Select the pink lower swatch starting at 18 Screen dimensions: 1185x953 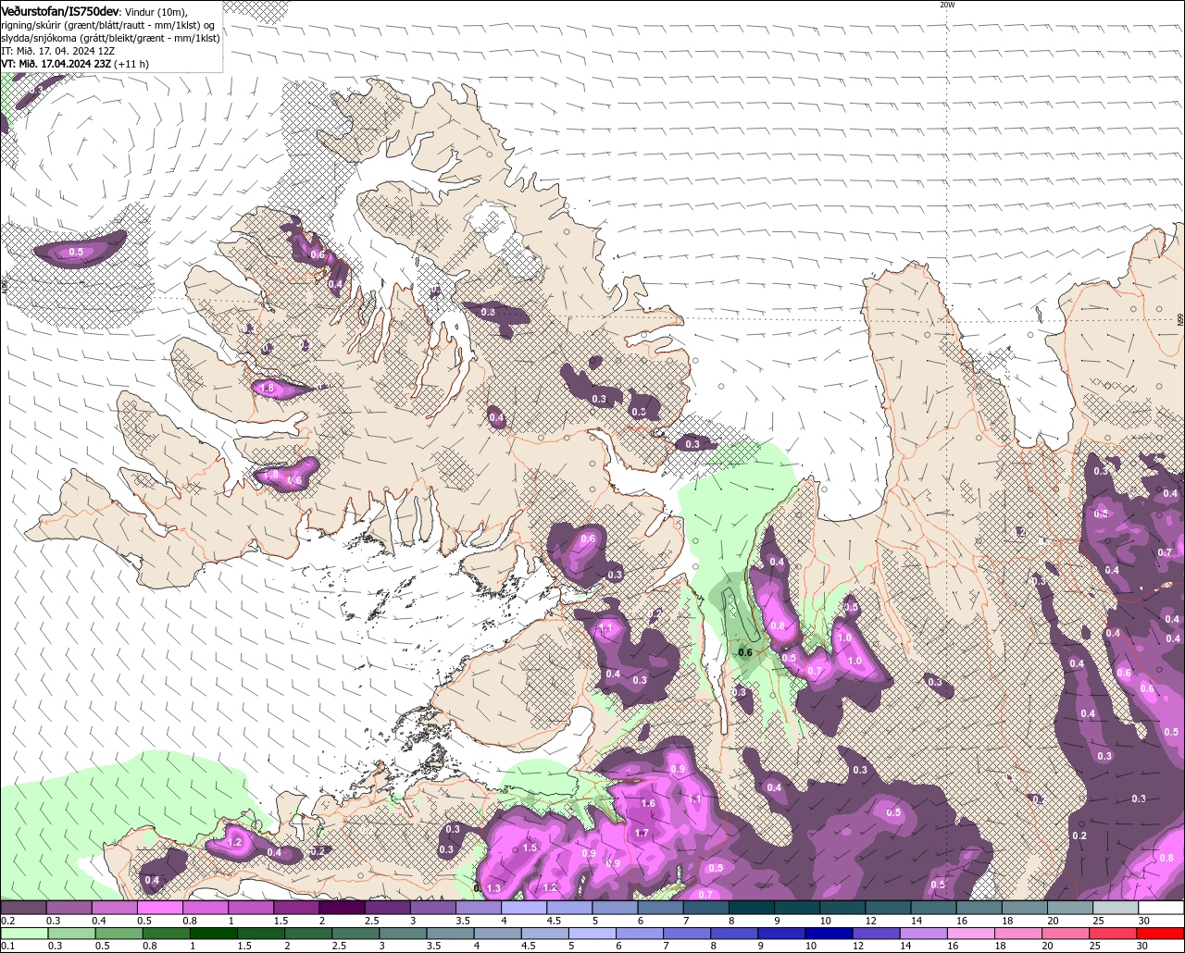[x=1019, y=934]
